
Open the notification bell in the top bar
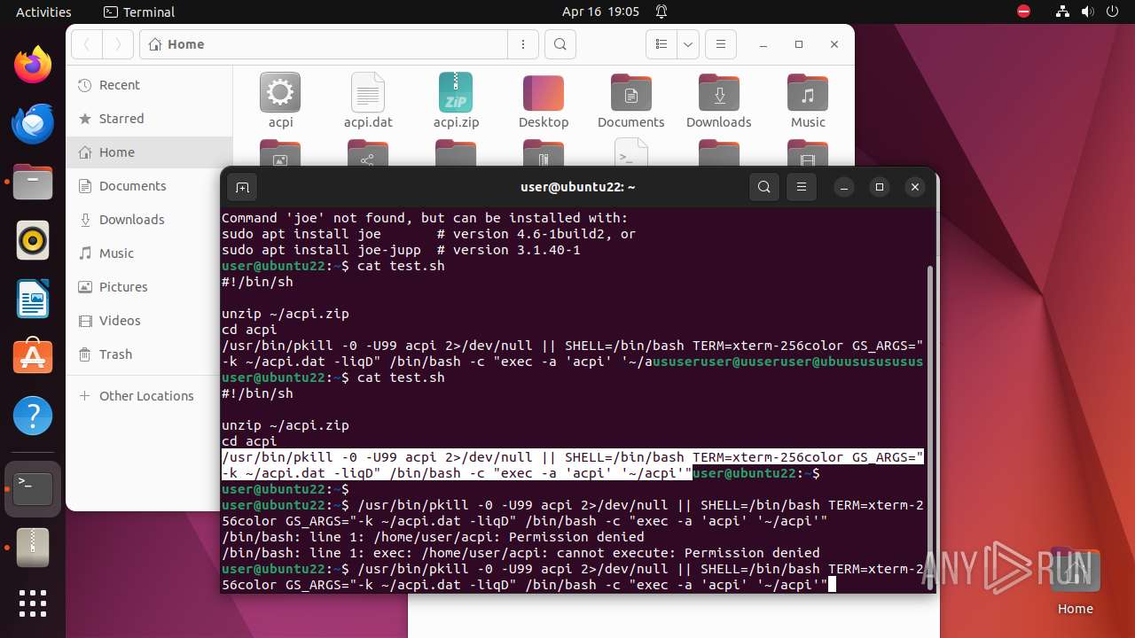tap(661, 12)
